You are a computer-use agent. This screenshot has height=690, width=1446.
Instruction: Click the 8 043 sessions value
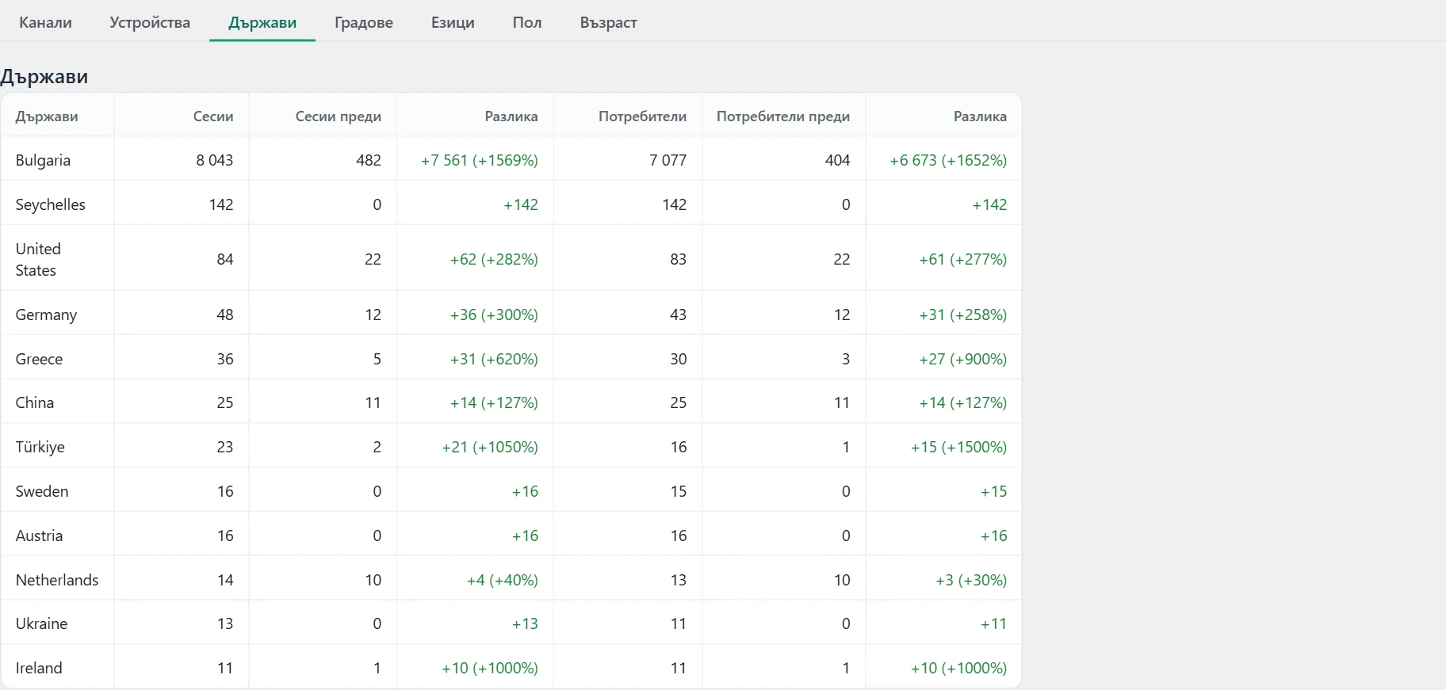(x=215, y=160)
